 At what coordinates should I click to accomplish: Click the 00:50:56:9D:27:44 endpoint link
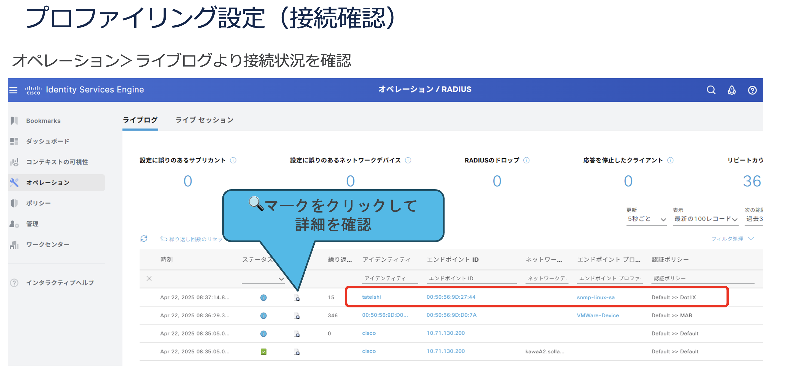coord(450,297)
